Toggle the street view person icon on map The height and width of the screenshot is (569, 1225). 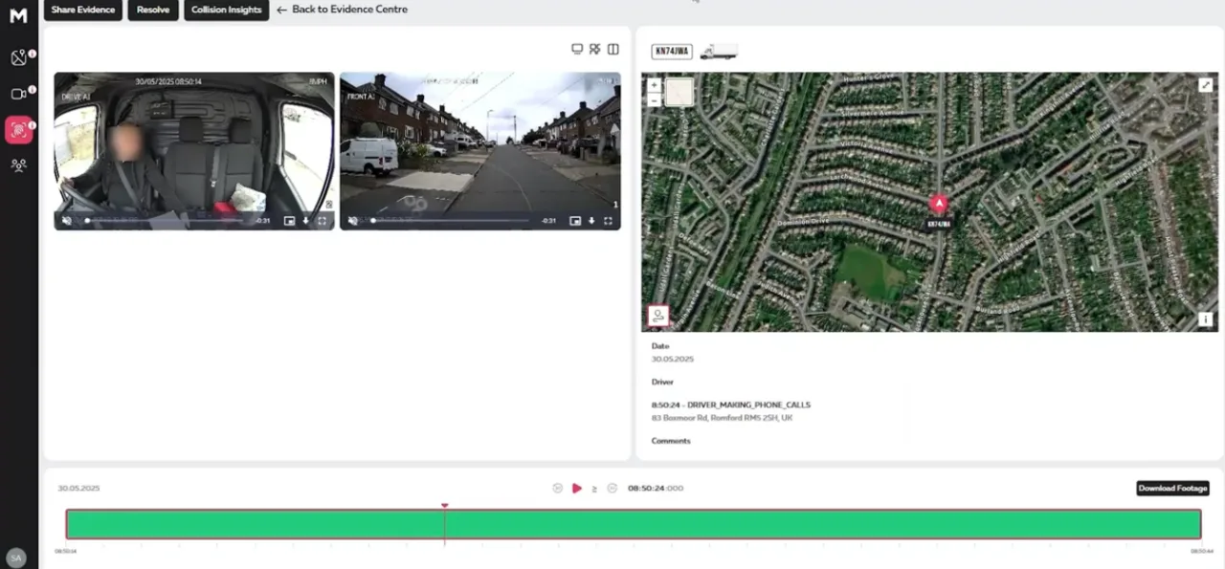click(658, 316)
